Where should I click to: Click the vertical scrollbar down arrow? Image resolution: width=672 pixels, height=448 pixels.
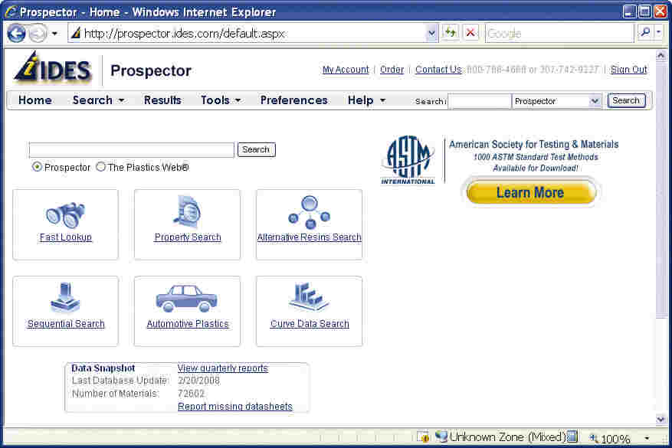661,419
